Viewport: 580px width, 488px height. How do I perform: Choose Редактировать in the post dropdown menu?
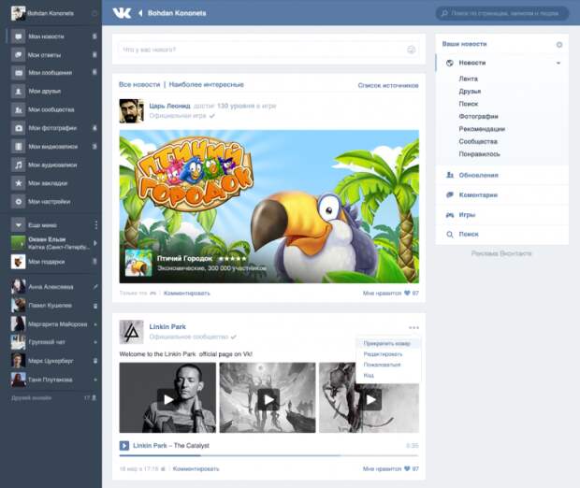pos(383,354)
